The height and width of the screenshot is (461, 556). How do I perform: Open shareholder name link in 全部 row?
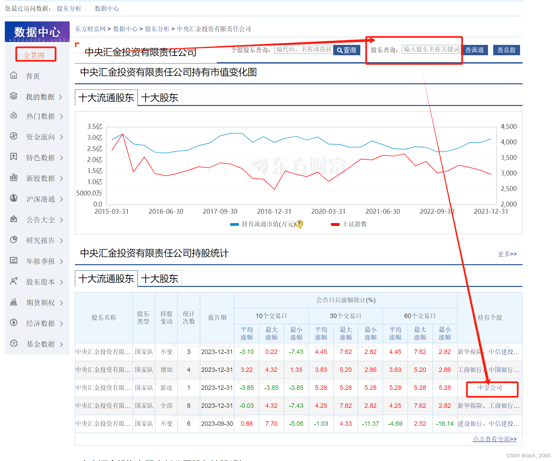click(103, 406)
